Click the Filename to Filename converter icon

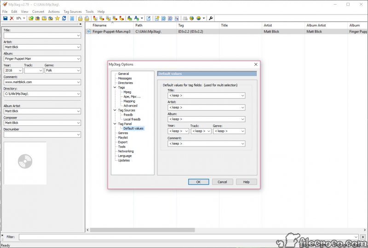coord(108,18)
